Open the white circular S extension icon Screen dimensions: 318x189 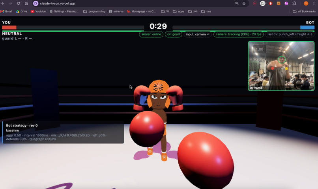click(263, 4)
